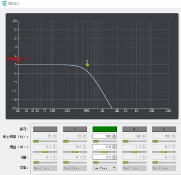Select band number 4 button
The width and height of the screenshot is (181, 175).
(x=134, y=129)
